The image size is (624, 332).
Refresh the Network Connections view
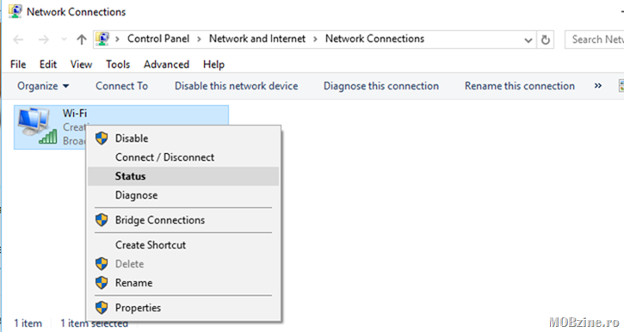[545, 40]
